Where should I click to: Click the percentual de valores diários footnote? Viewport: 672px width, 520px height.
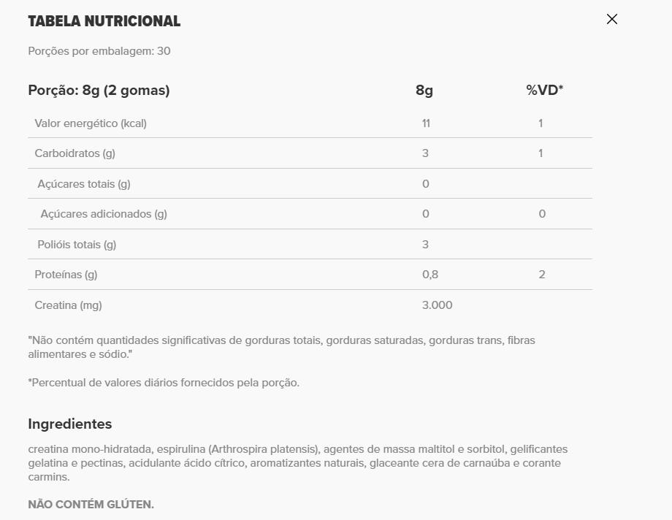[164, 383]
